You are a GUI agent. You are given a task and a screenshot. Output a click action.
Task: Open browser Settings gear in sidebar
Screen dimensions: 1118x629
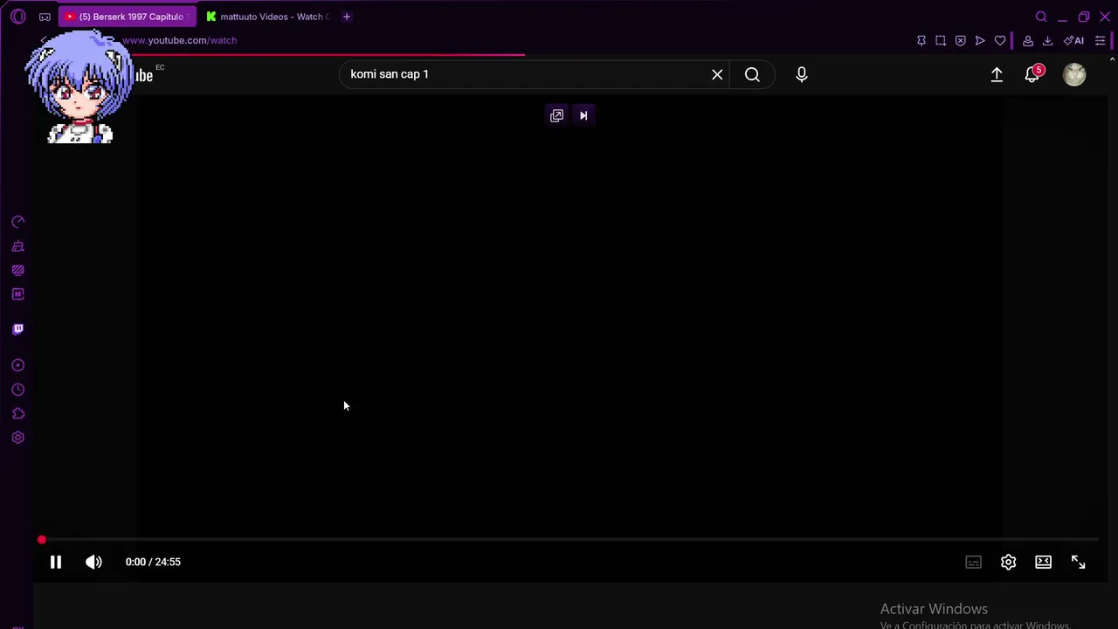pyautogui.click(x=18, y=438)
